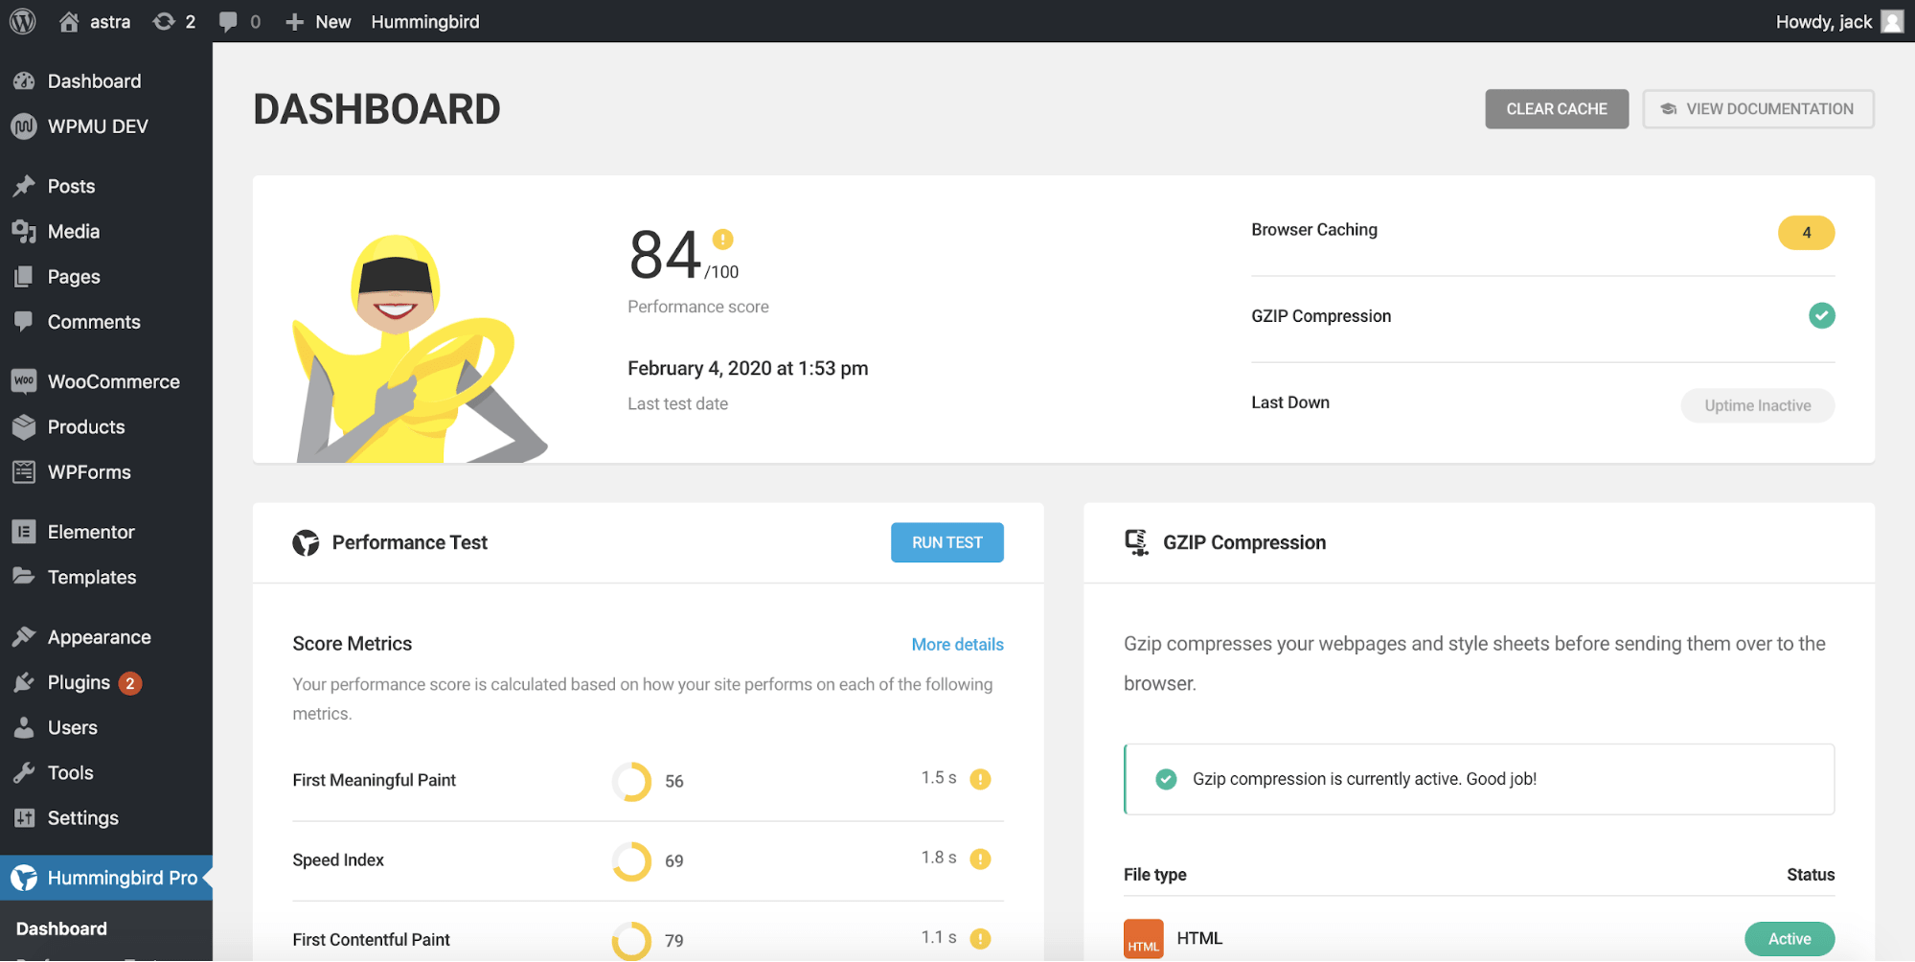The image size is (1915, 962).
Task: Select the Media library icon
Action: pos(24,231)
